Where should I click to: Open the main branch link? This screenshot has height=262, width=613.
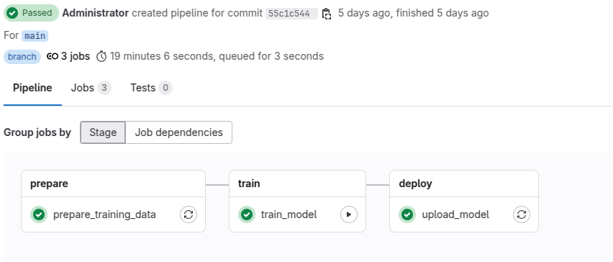(35, 35)
